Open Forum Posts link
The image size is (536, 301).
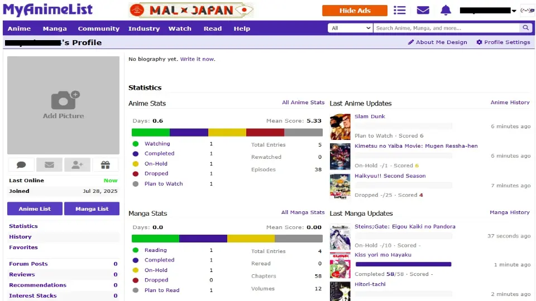(x=28, y=264)
